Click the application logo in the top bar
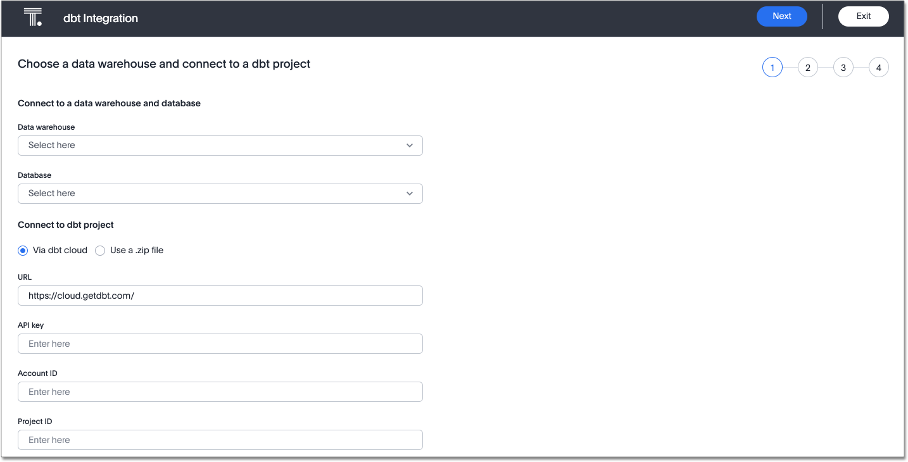 (x=32, y=18)
